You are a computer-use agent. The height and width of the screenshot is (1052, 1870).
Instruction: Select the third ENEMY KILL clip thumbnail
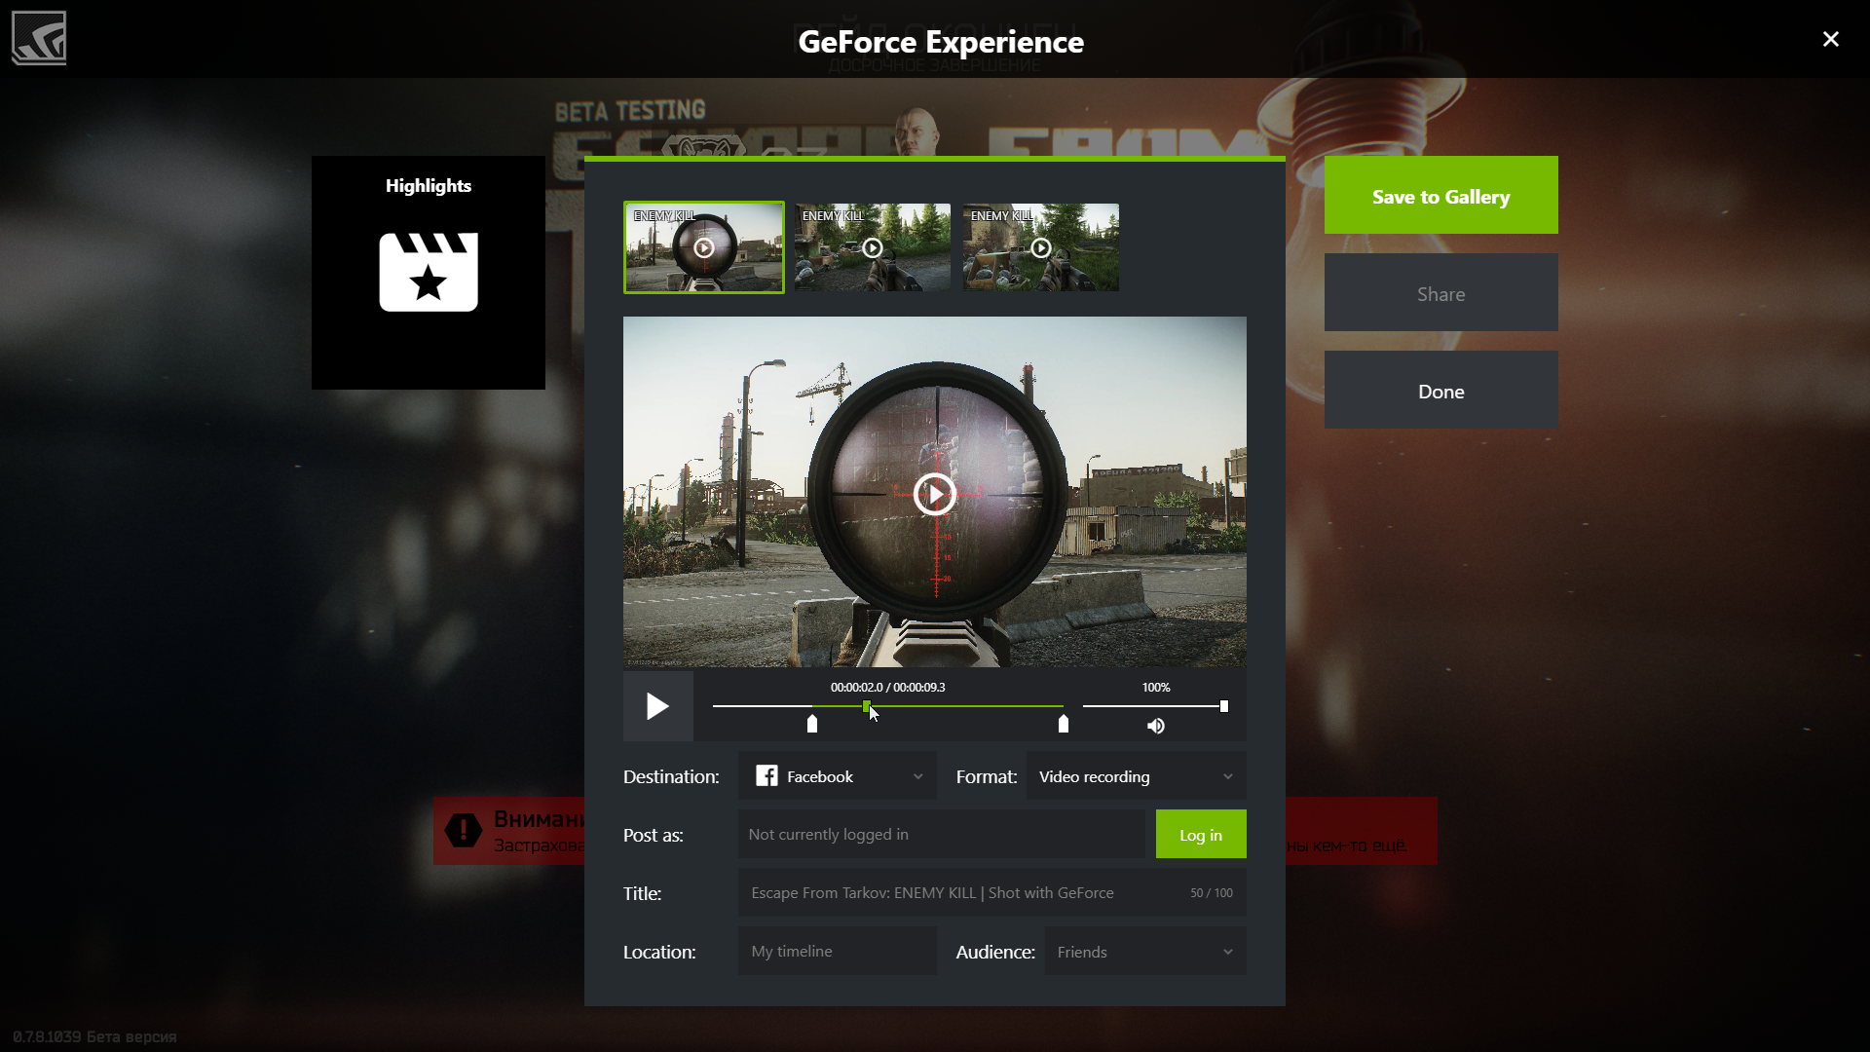[1040, 247]
